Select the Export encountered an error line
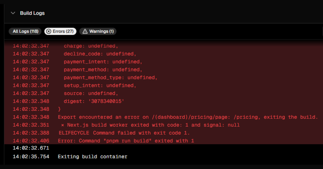The height and width of the screenshot is (169, 323). 163,117
